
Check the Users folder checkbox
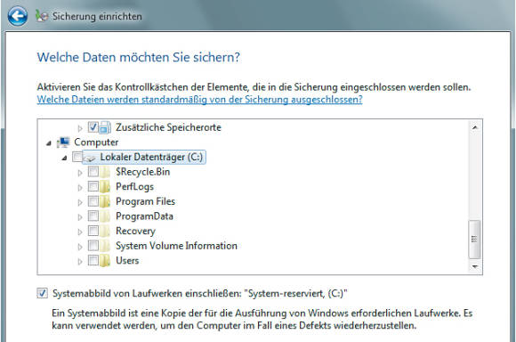[93, 260]
